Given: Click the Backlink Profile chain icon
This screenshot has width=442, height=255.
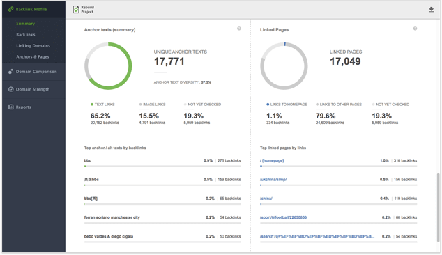Looking at the screenshot, I should tap(10, 9).
